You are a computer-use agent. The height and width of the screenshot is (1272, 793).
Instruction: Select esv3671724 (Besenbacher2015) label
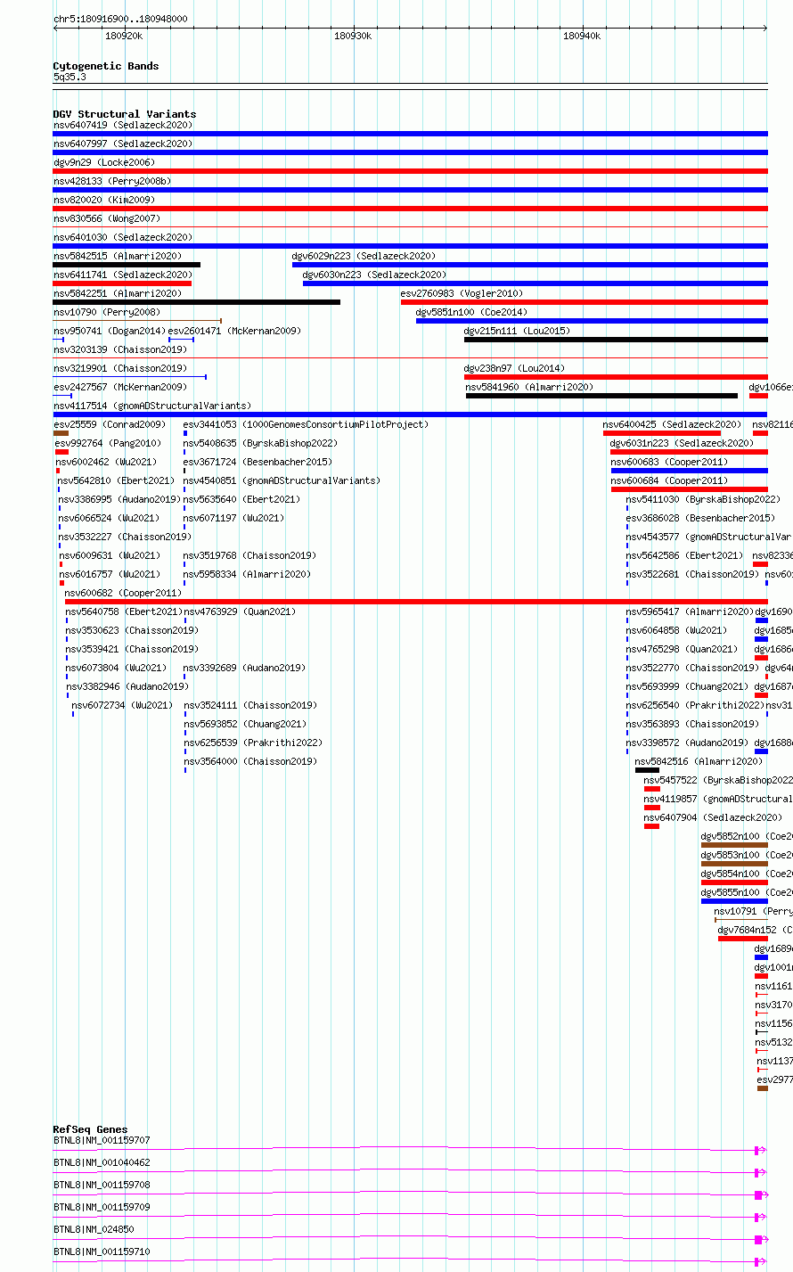[x=258, y=462]
